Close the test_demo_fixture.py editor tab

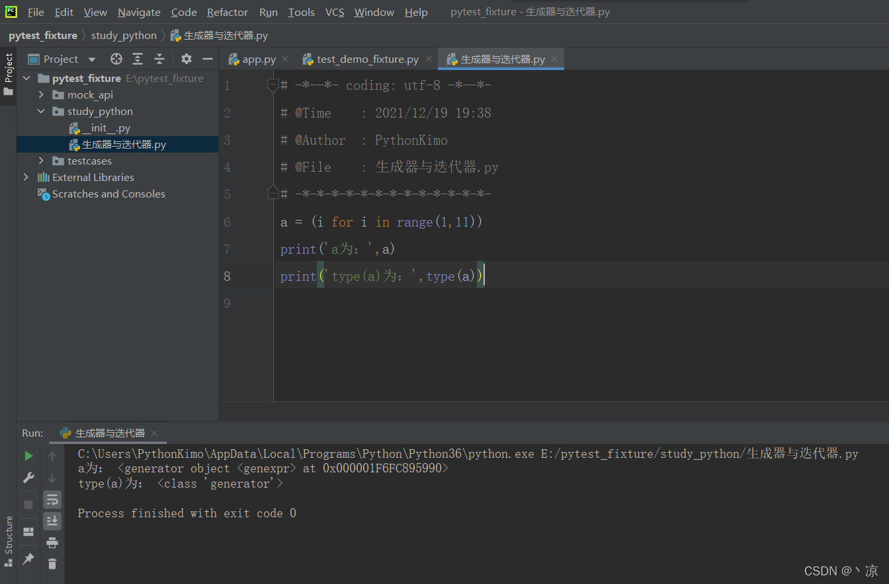429,59
